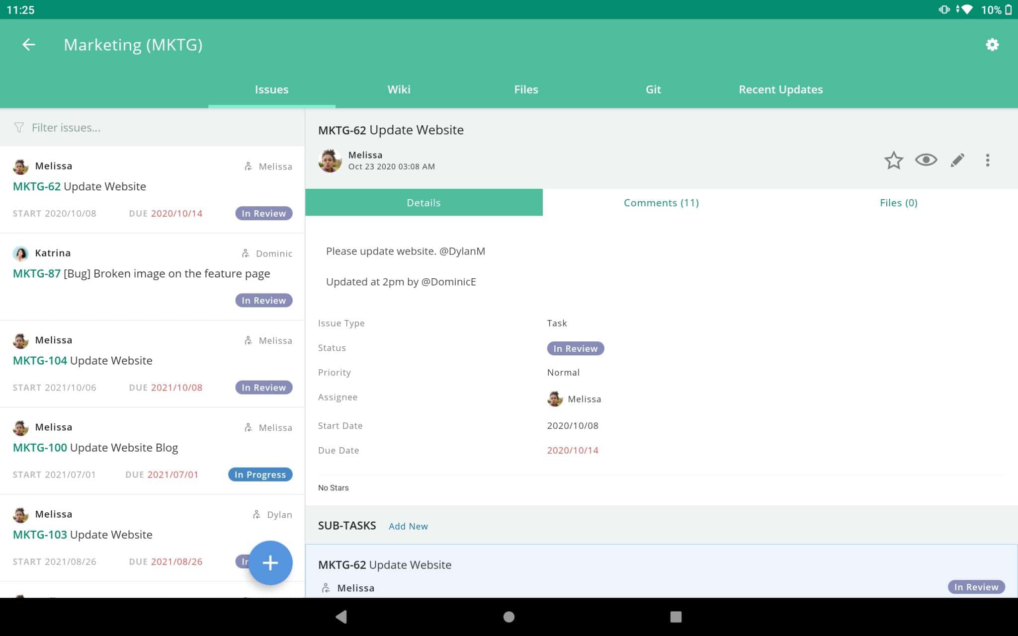Switch to the Comments (11) tab
Image resolution: width=1018 pixels, height=636 pixels.
(x=661, y=202)
